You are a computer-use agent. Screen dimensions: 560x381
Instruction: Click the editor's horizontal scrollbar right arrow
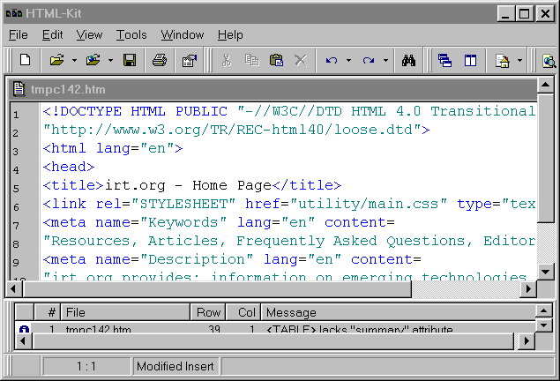pos(527,288)
